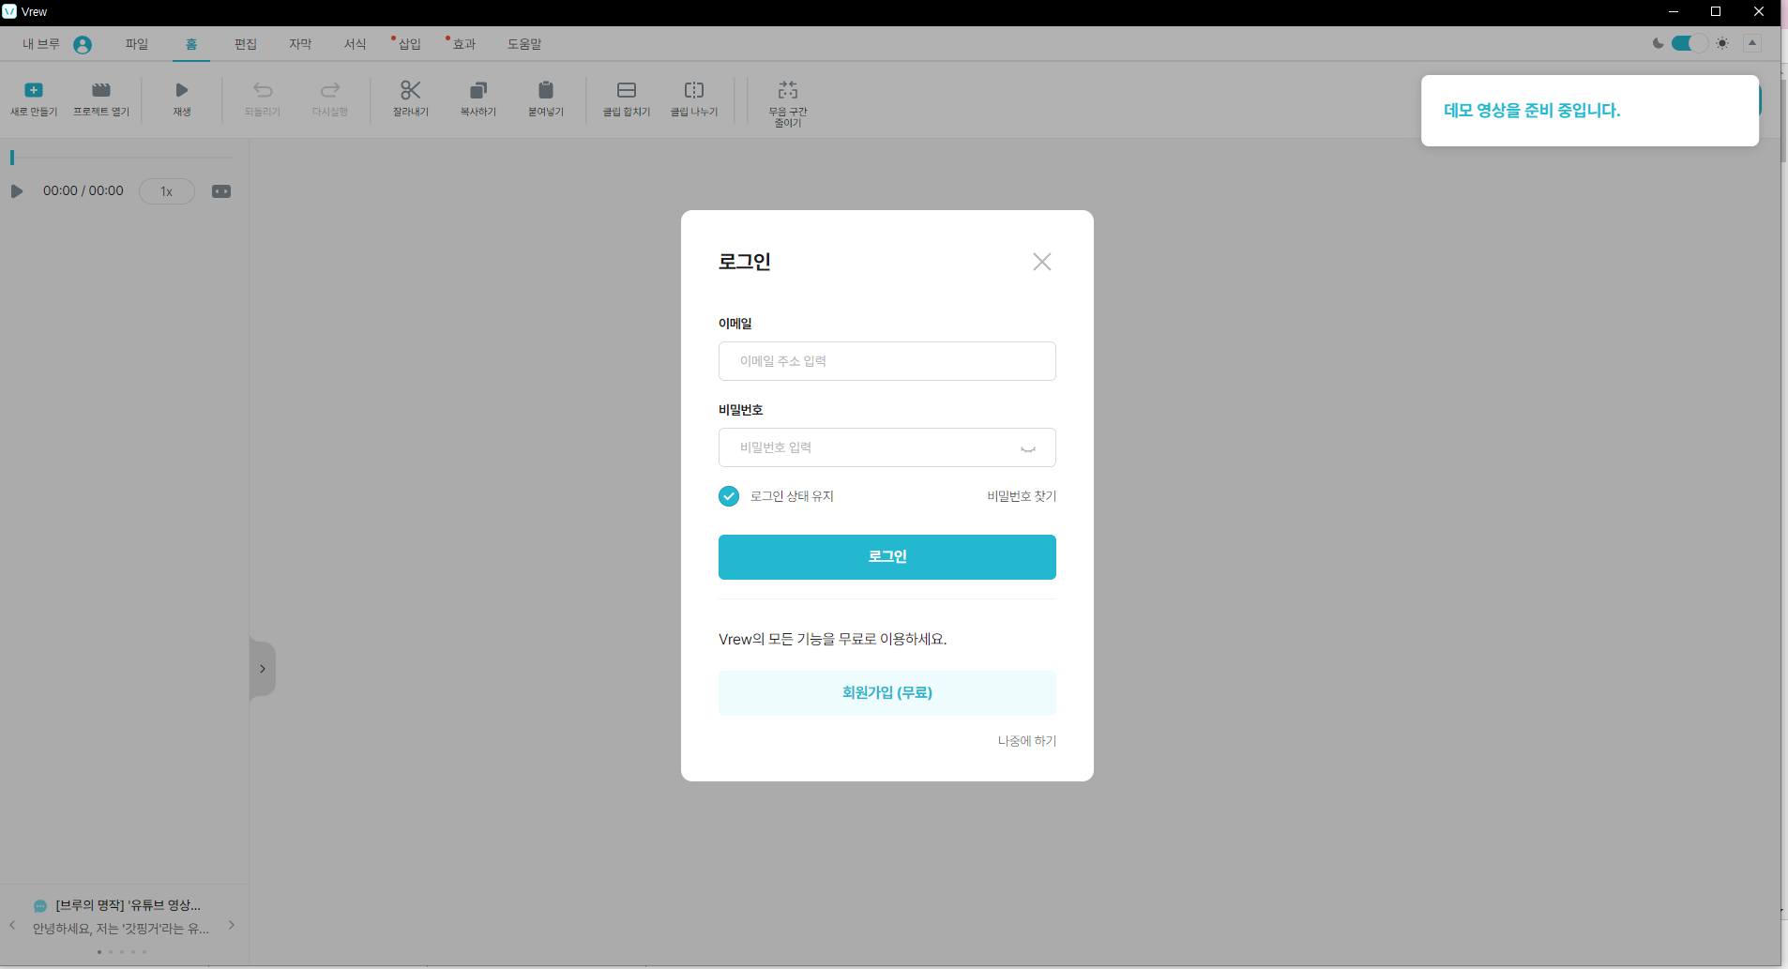Click the small play button in the preview panel
1788x969 pixels.
[x=16, y=191]
